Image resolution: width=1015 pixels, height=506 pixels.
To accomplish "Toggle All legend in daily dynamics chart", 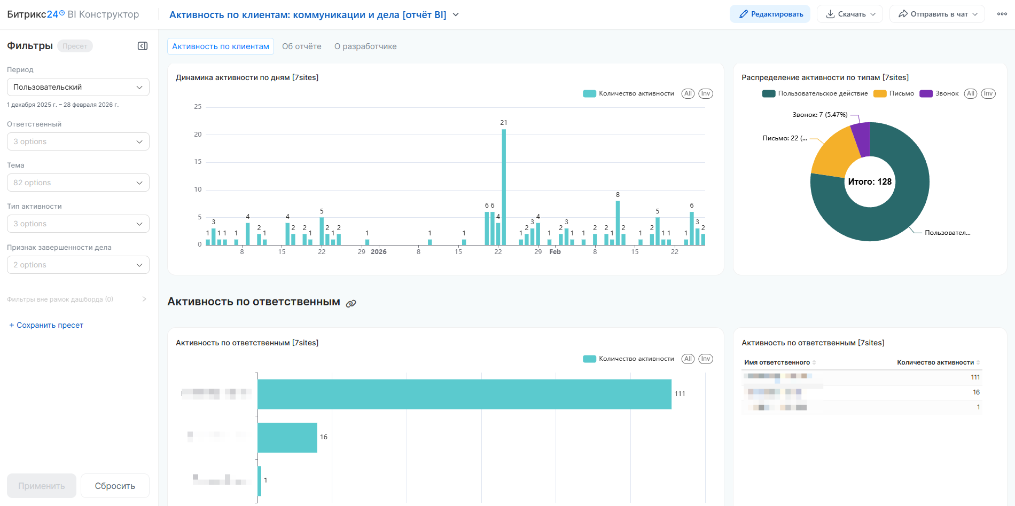I will coord(688,93).
